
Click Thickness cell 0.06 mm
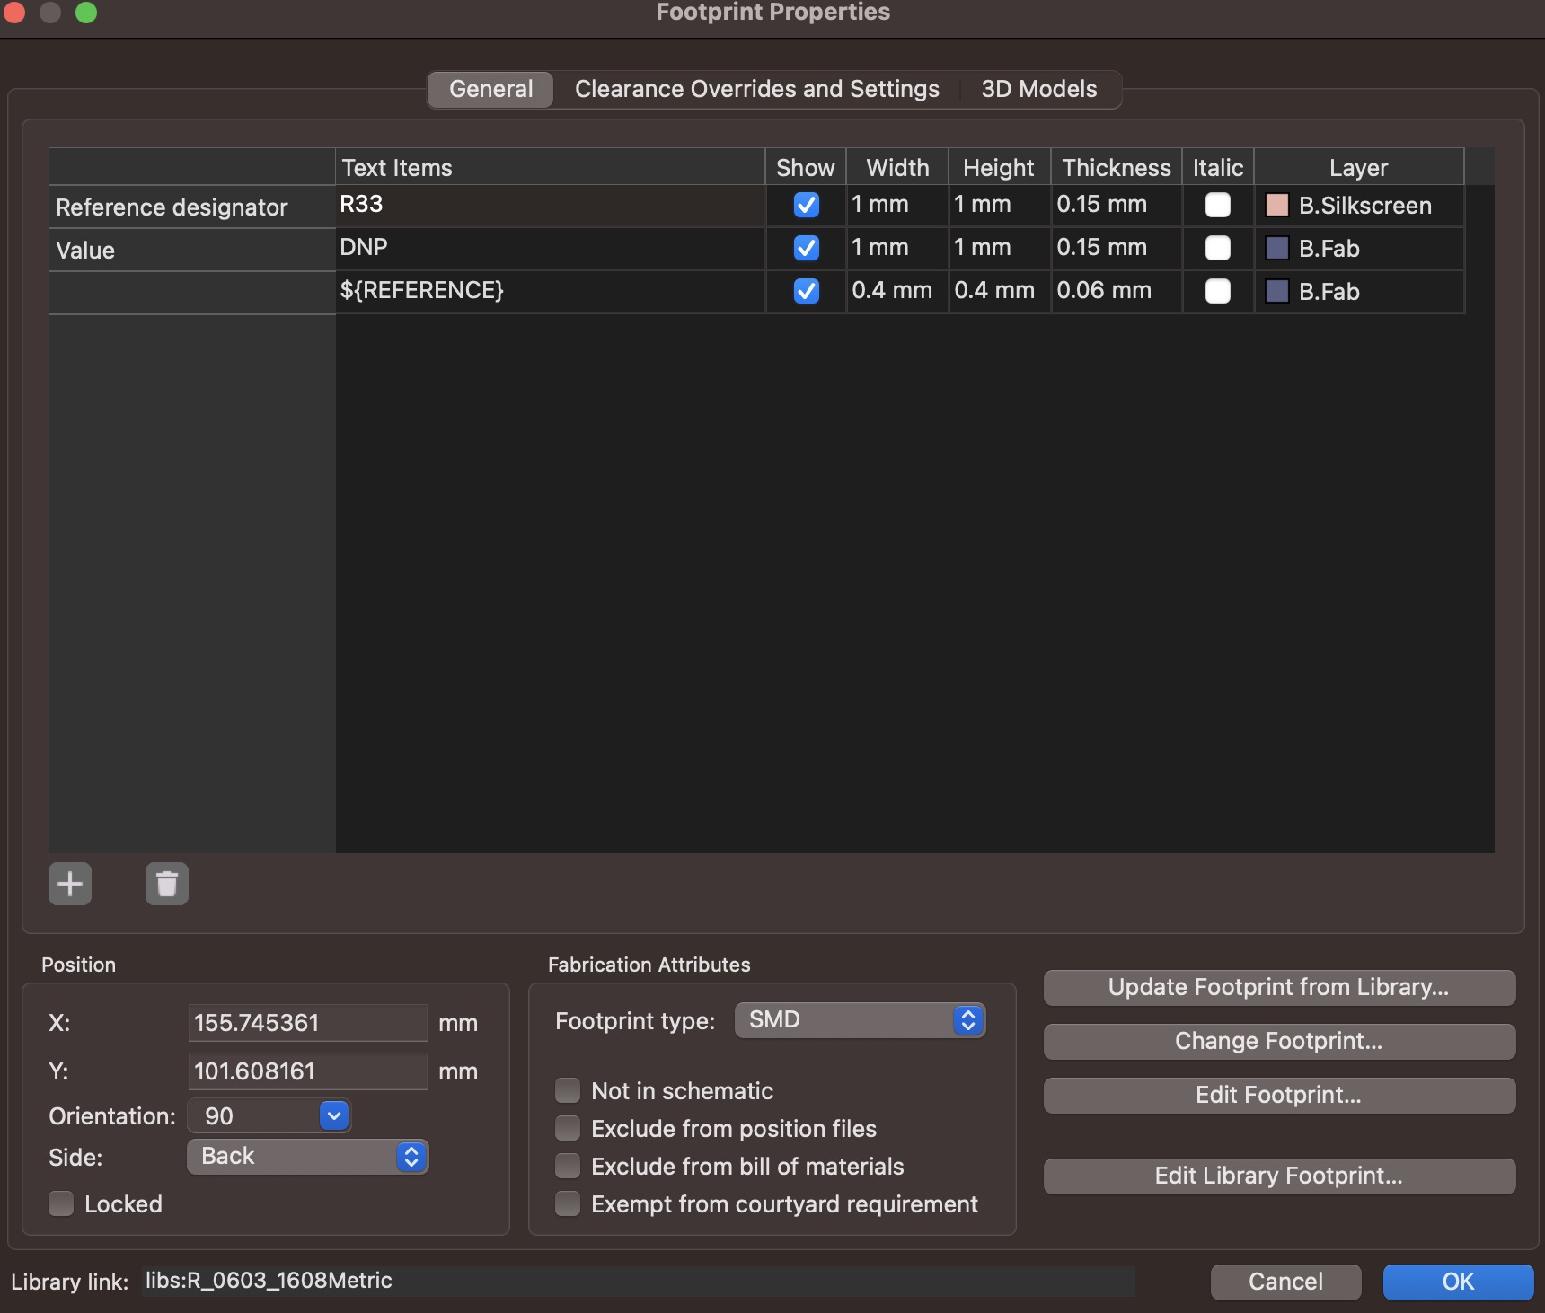[1117, 292]
